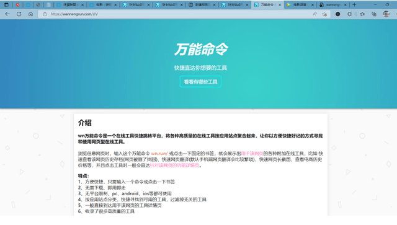Click feature line 2 无需下载

click(102, 188)
